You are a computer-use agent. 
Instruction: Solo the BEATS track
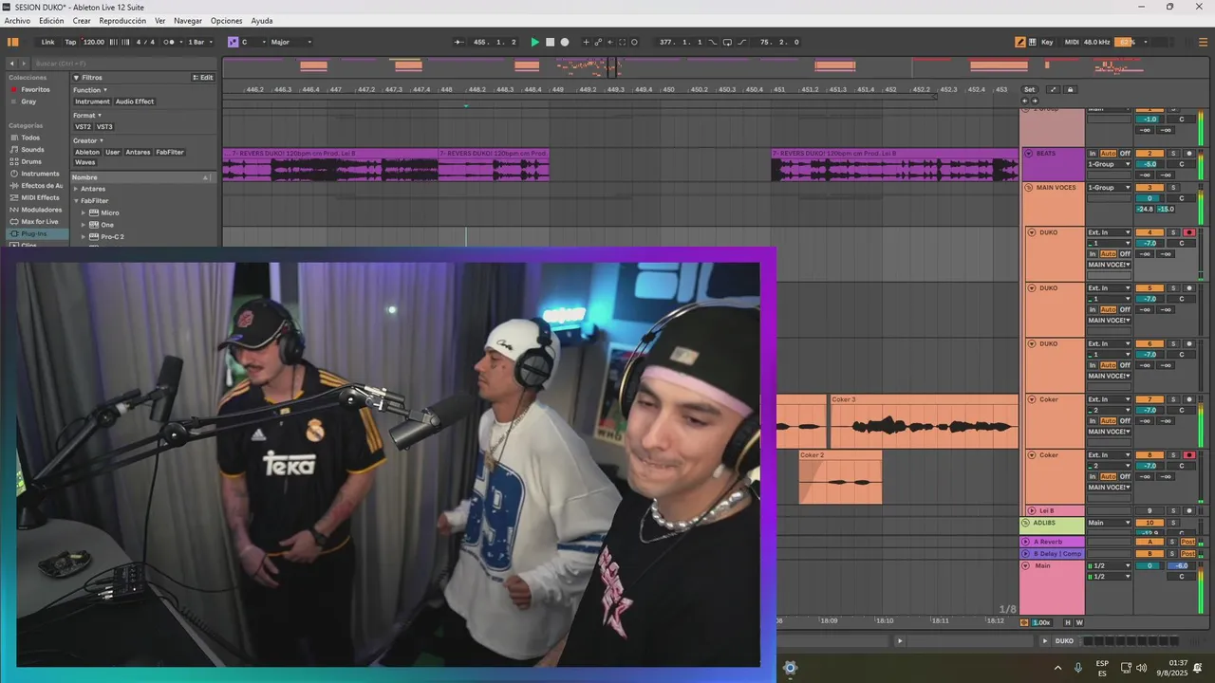click(x=1172, y=153)
